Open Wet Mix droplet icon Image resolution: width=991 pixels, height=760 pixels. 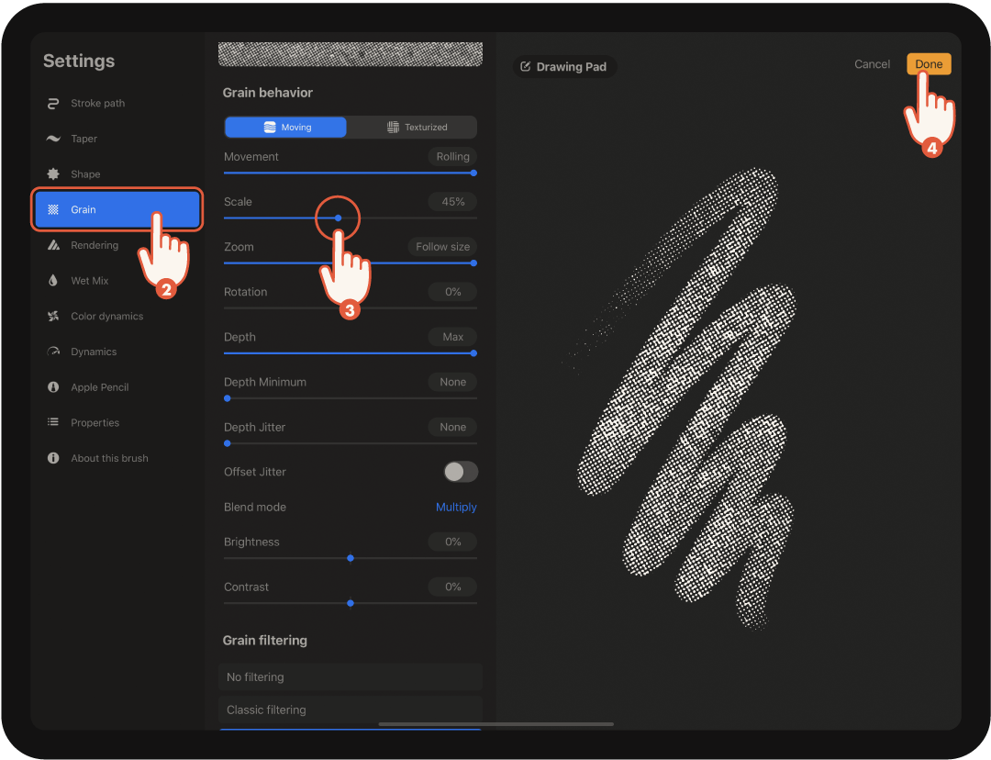[x=53, y=281]
